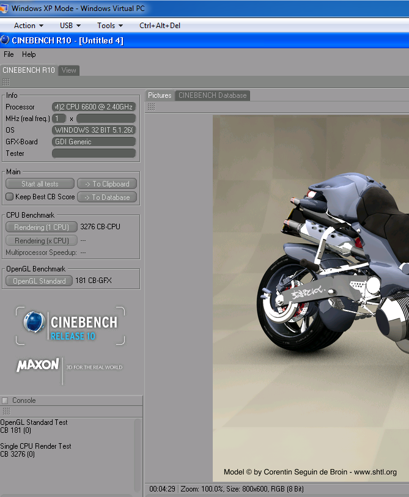This screenshot has width=409, height=497.
Task: Click the MAXON logo
Action: (x=37, y=365)
